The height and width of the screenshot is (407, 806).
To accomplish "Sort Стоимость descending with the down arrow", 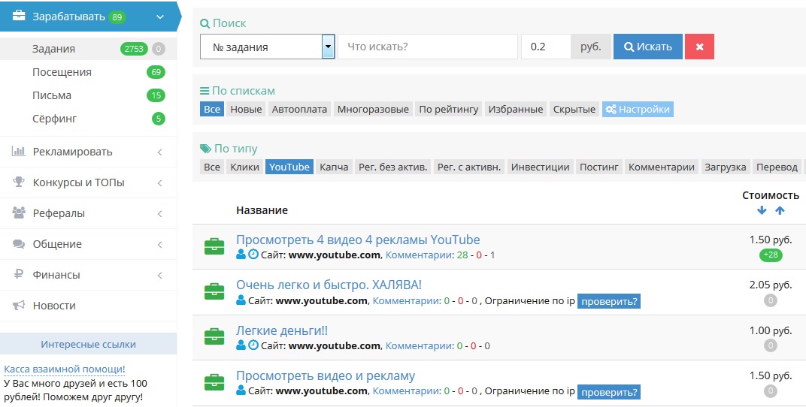I will pyautogui.click(x=762, y=210).
